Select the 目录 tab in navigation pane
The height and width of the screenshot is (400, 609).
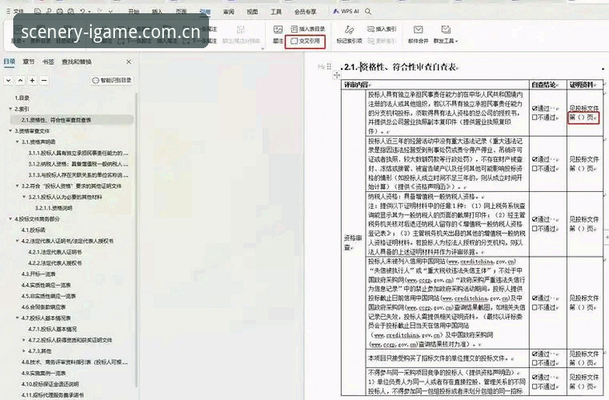(9, 62)
